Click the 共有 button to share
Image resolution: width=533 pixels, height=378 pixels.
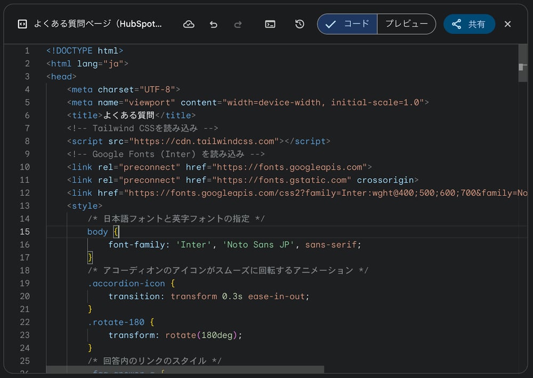469,24
